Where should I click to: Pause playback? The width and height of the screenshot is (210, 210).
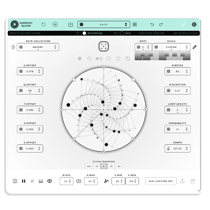point(24,181)
